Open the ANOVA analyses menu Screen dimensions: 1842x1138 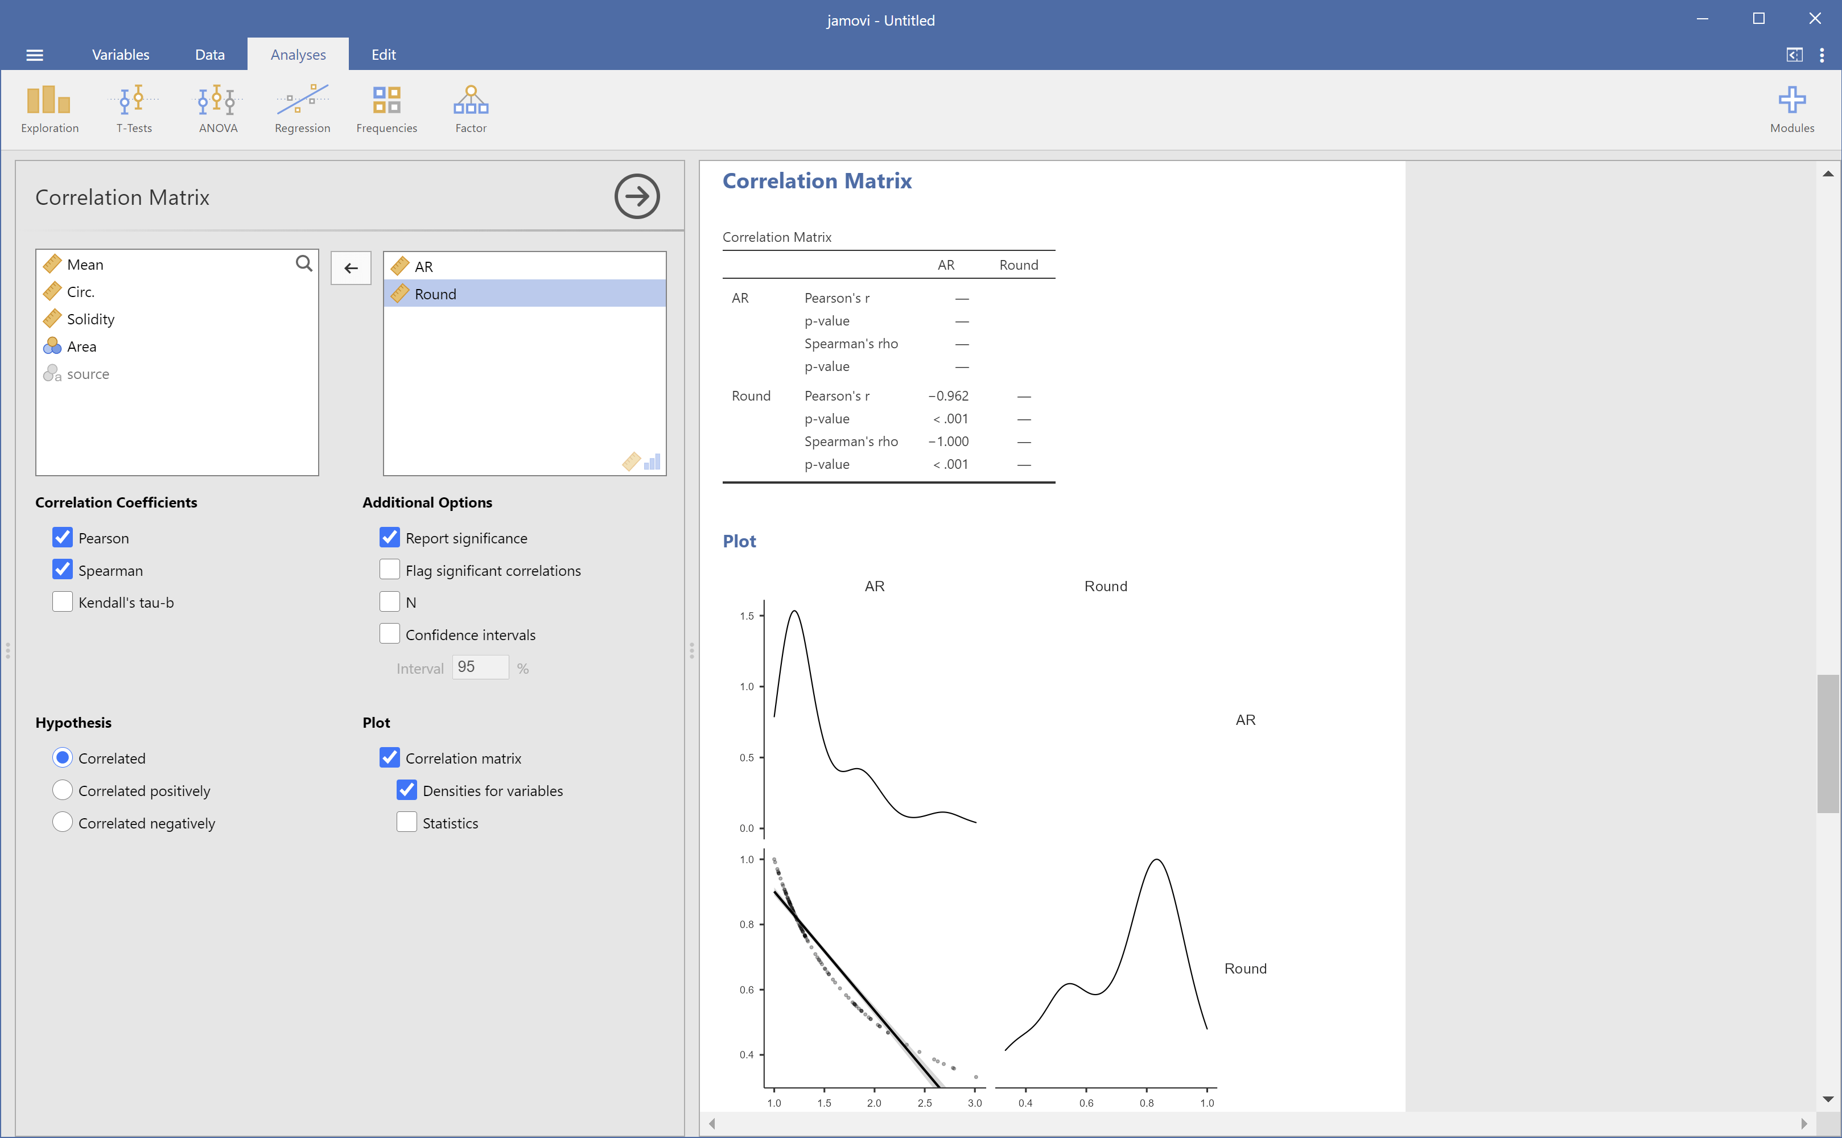pos(219,110)
